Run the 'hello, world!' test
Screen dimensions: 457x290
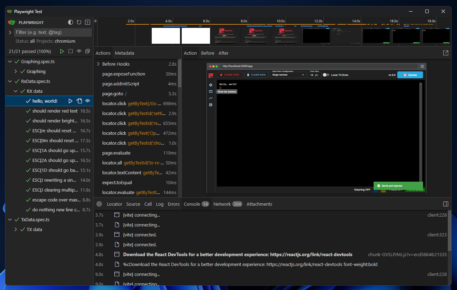pos(70,101)
